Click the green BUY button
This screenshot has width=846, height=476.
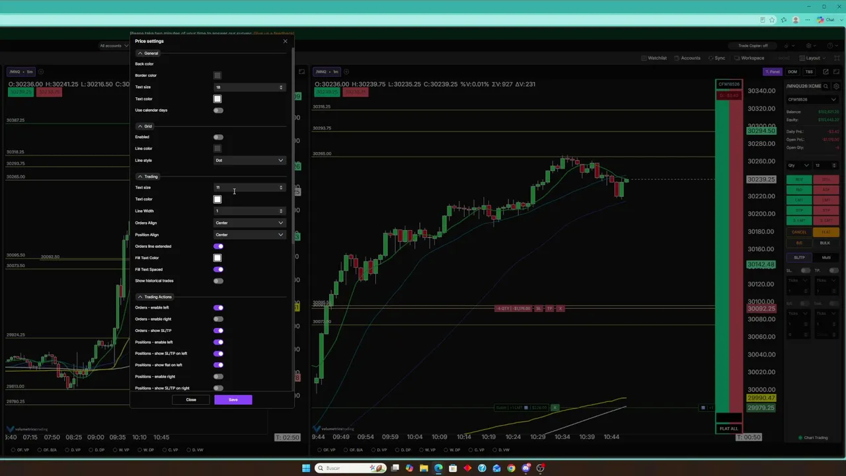(799, 180)
